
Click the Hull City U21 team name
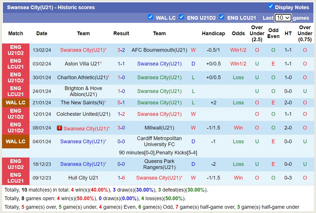[83, 178]
